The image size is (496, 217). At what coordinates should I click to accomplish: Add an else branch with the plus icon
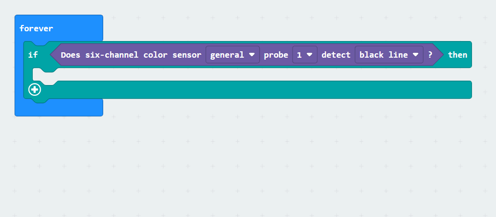pos(34,90)
